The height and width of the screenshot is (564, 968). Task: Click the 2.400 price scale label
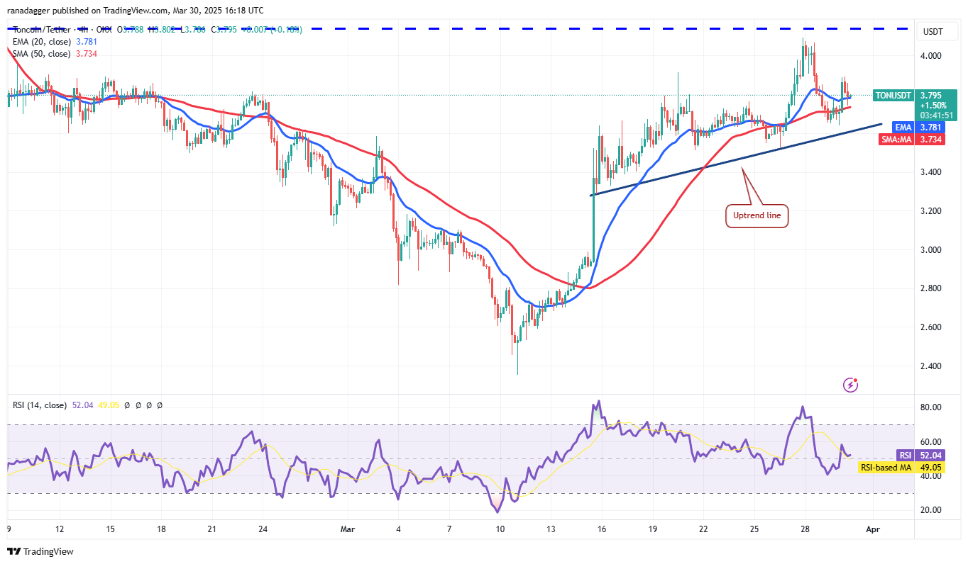click(x=930, y=366)
